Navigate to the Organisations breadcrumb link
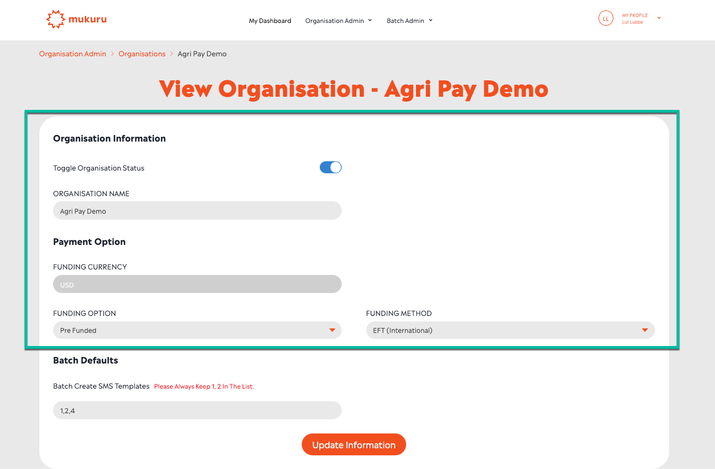 coord(142,54)
